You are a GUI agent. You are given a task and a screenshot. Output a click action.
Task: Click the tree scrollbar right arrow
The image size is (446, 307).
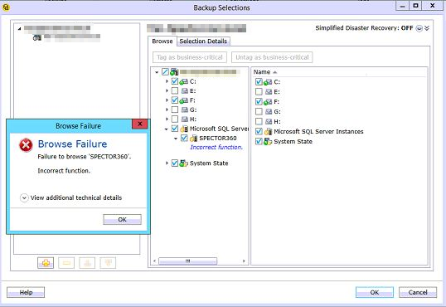[x=244, y=261]
